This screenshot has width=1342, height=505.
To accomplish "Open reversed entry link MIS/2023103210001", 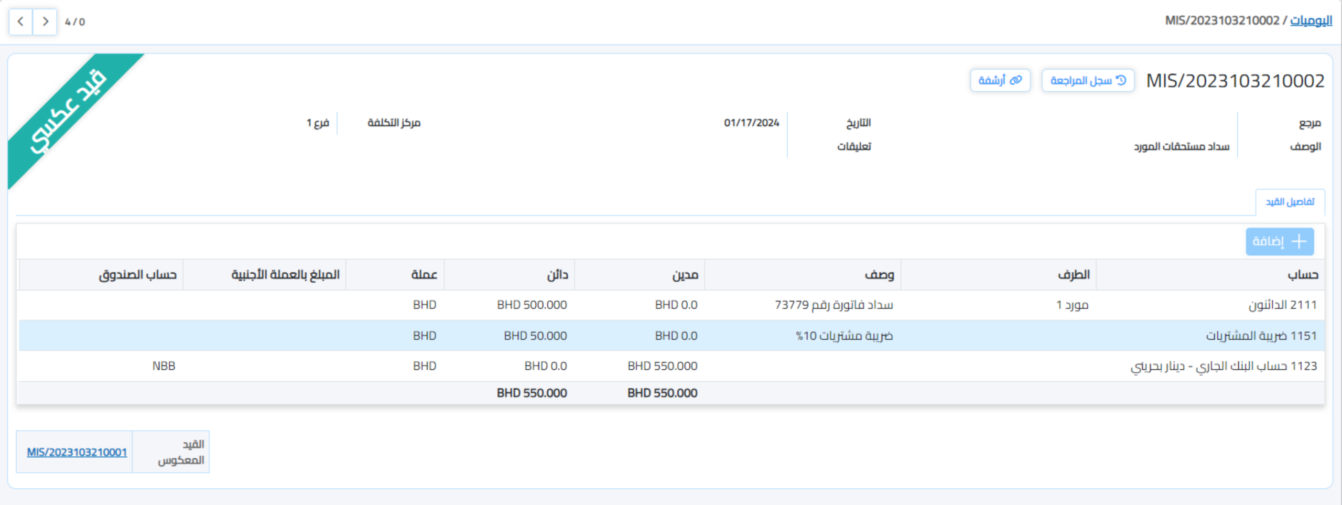I will tap(77, 452).
